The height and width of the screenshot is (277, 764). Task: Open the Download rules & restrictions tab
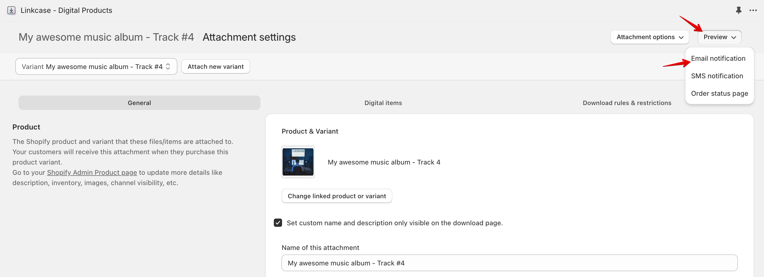click(627, 103)
